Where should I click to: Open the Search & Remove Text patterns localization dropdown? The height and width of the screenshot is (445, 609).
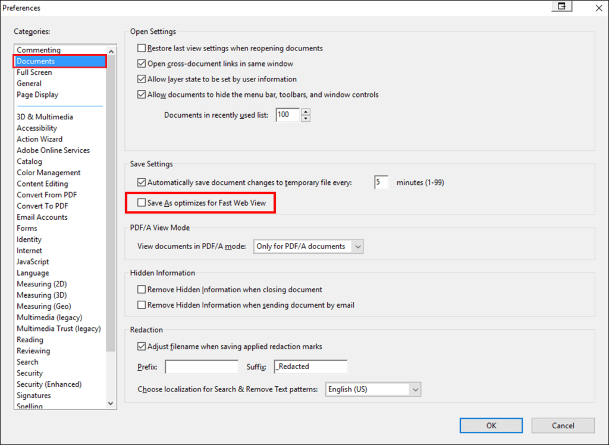(x=416, y=389)
